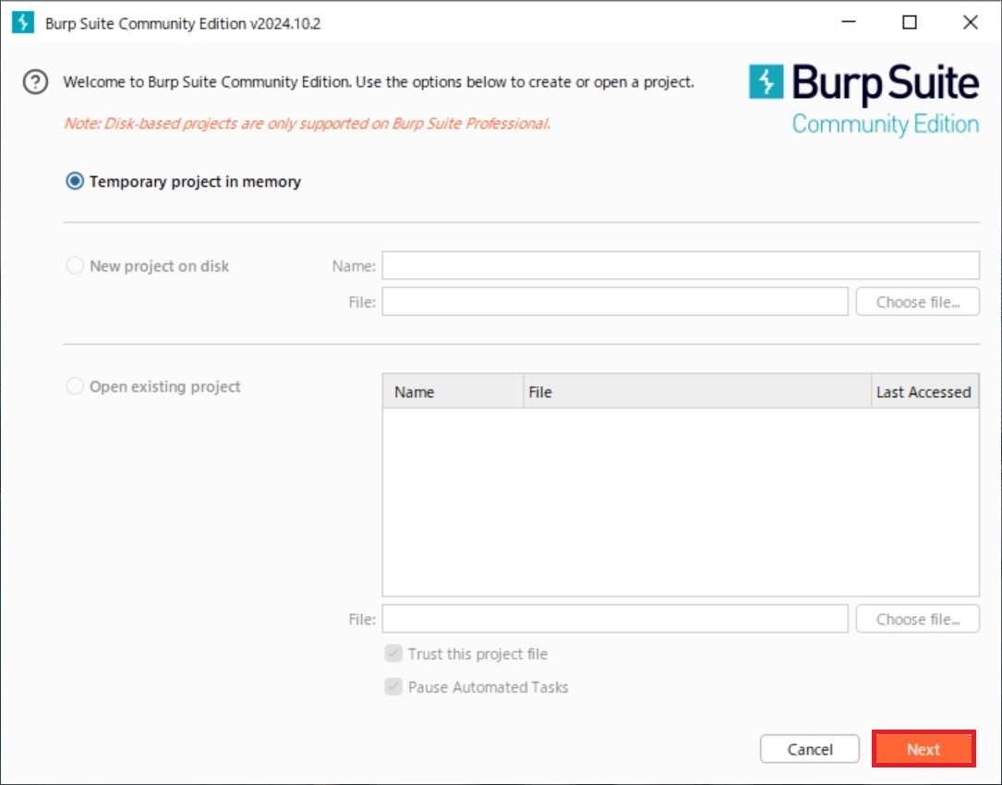Choose file for new disk project
The image size is (1002, 785).
(x=918, y=302)
